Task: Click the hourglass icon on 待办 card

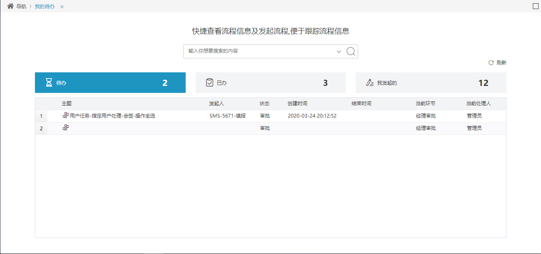Action: point(49,83)
